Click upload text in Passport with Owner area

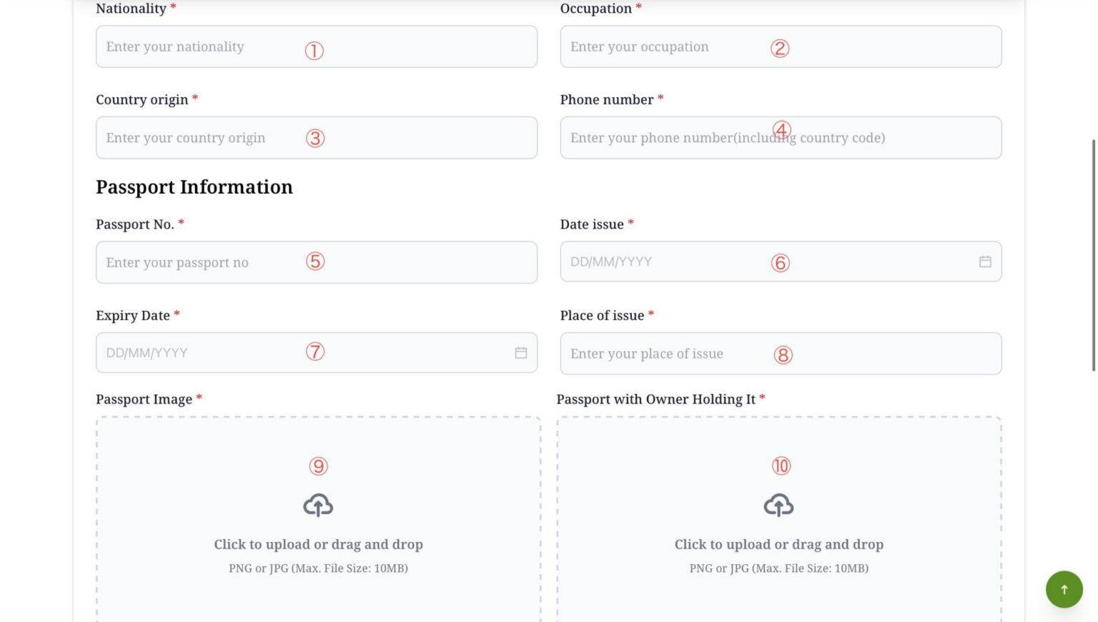(778, 545)
